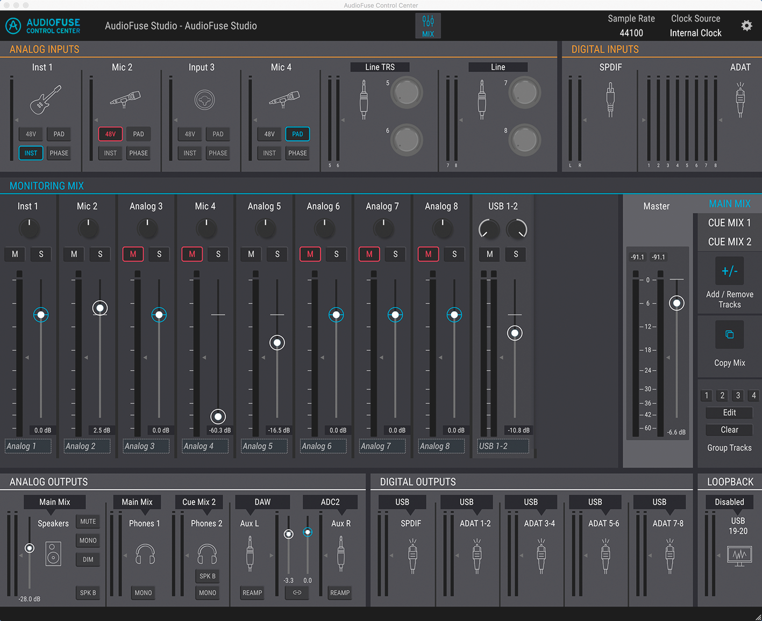Click the Line TRS jack plug icon
762x621 pixels.
364,99
